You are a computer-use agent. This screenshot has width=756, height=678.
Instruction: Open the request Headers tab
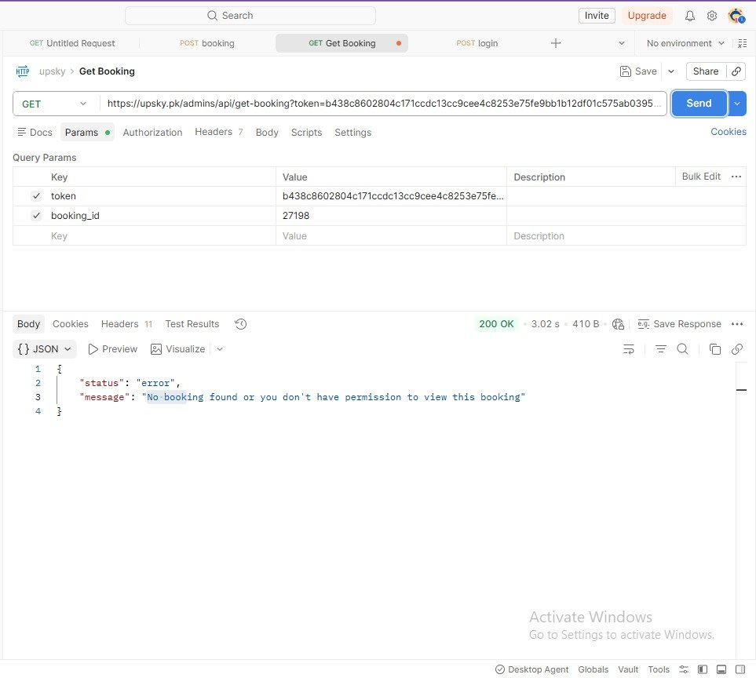pyautogui.click(x=219, y=132)
